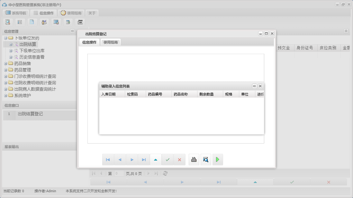The width and height of the screenshot is (353, 198).
Task: Click the red X icon in dialog toolbar
Action: [x=179, y=160]
